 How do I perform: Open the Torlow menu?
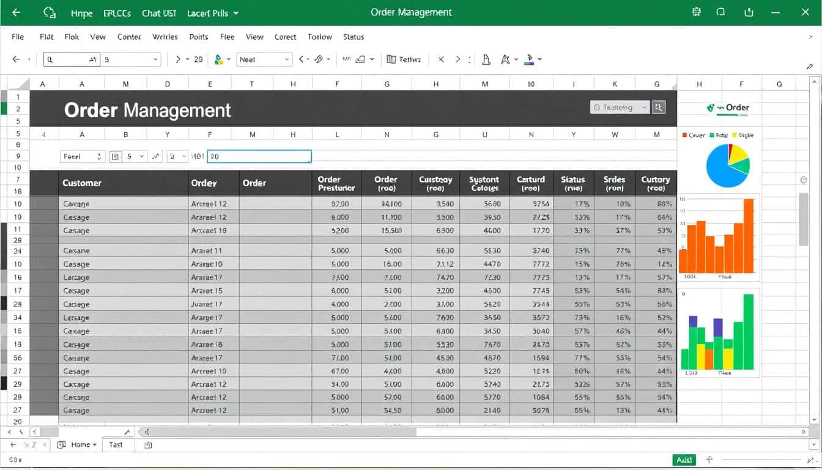pyautogui.click(x=320, y=37)
